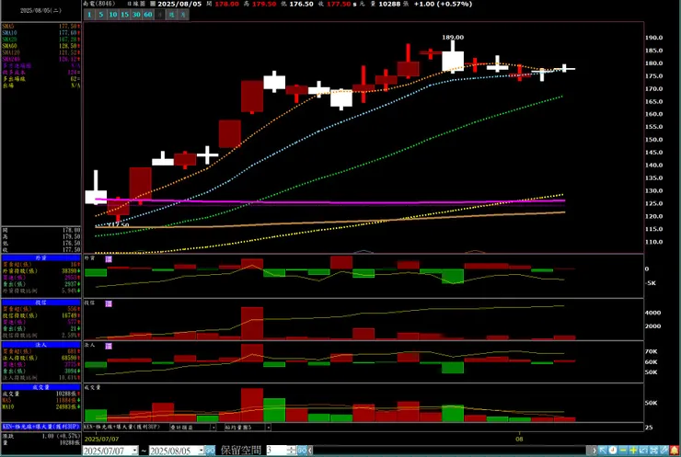Click the right scroll arrow of chart scrollbar
681x457 pixels.
pos(594,451)
